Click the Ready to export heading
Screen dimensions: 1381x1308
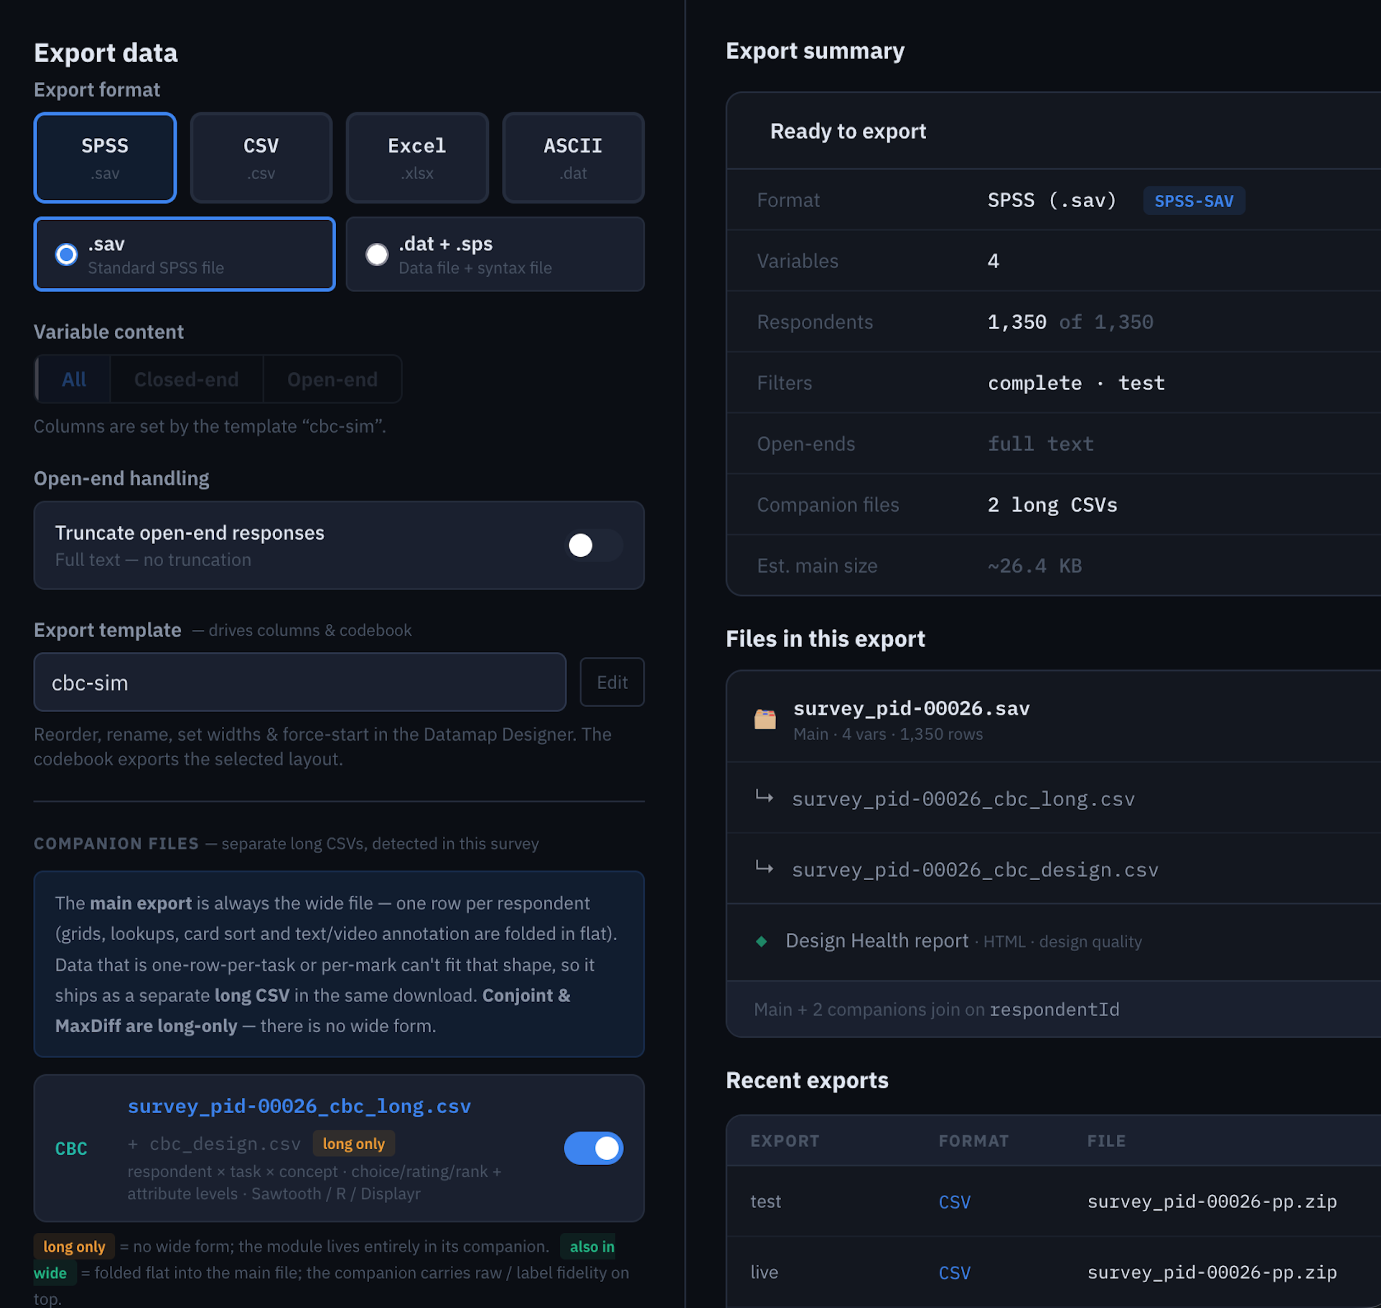pyautogui.click(x=848, y=131)
